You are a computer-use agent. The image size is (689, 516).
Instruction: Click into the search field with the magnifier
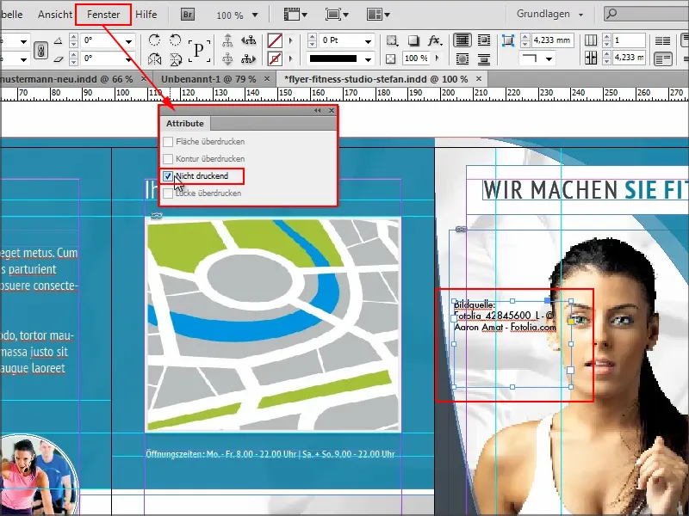pyautogui.click(x=646, y=14)
